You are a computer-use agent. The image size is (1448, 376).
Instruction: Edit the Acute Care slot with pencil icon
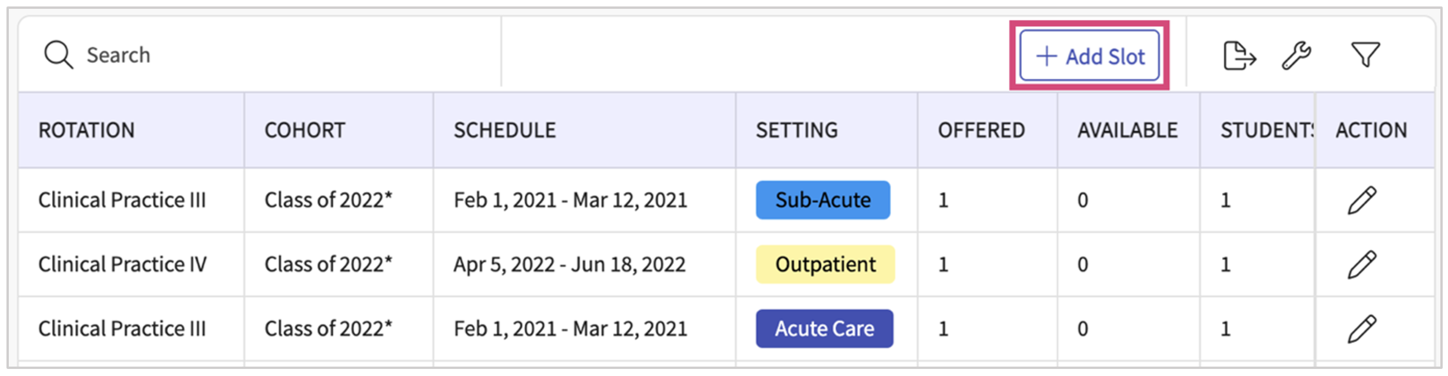coord(1361,328)
